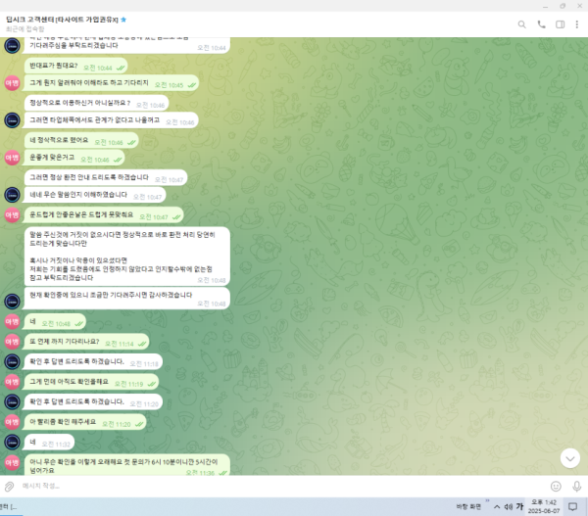Screen dimensions: 588x516
Task: Click dark avatar beside reply sent 오전 11:20
Action: [12, 401]
